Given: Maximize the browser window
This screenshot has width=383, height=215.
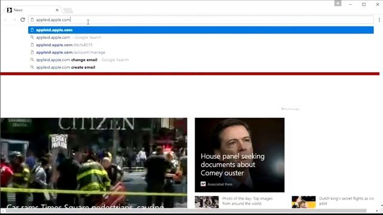Looking at the screenshot, I should (x=364, y=4).
